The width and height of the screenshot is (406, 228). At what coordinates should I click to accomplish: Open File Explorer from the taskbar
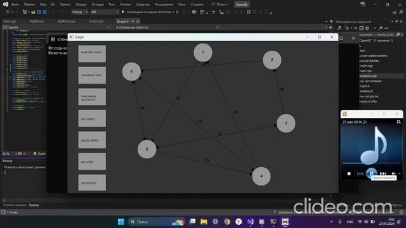pos(204,222)
